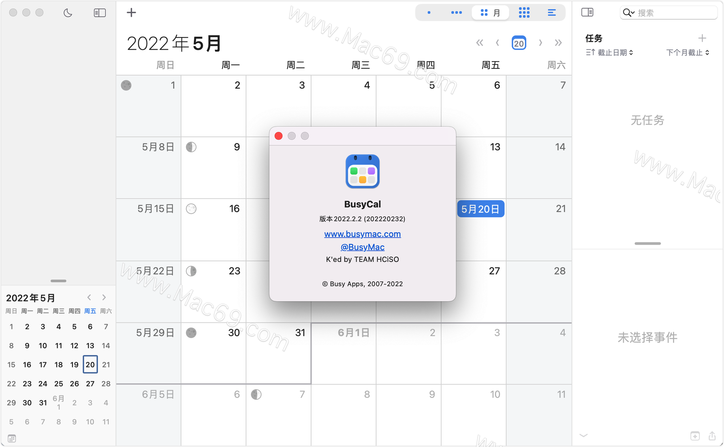Select day 13 in mini calendar

(x=90, y=346)
